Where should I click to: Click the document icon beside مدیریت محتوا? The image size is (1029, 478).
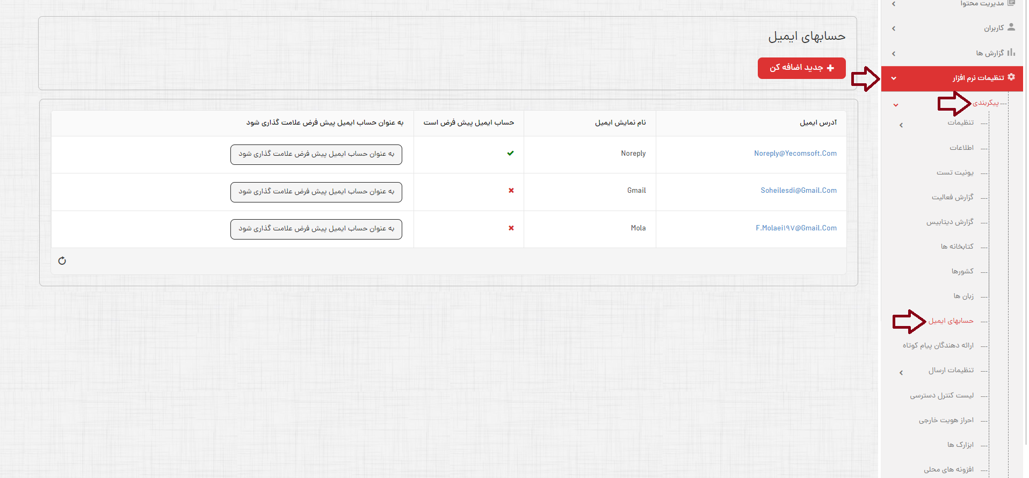1011,3
